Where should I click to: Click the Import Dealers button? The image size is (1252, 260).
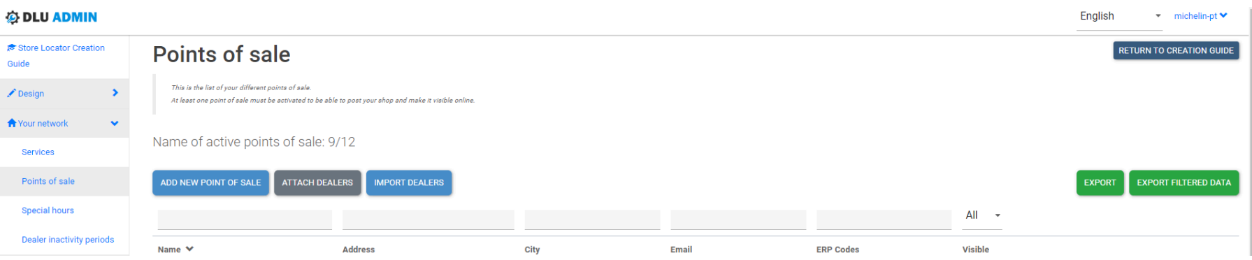[x=409, y=182]
